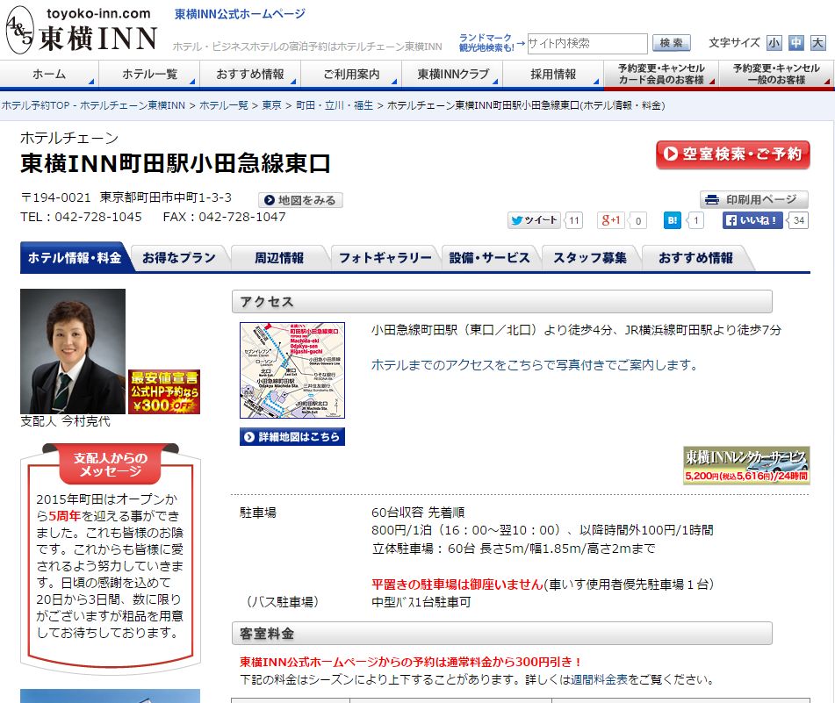Click the Facebook いいね! button

pos(752,220)
